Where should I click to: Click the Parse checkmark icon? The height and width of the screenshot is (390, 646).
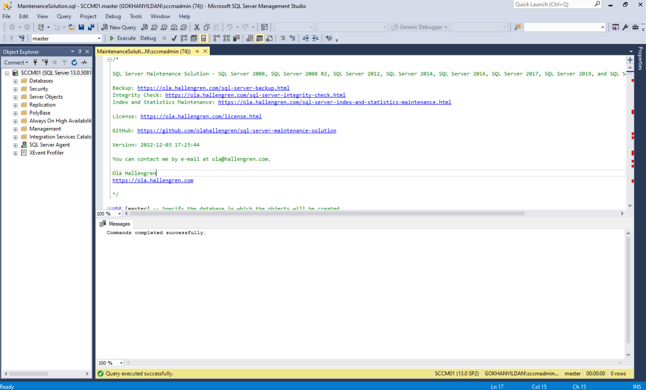(x=174, y=38)
